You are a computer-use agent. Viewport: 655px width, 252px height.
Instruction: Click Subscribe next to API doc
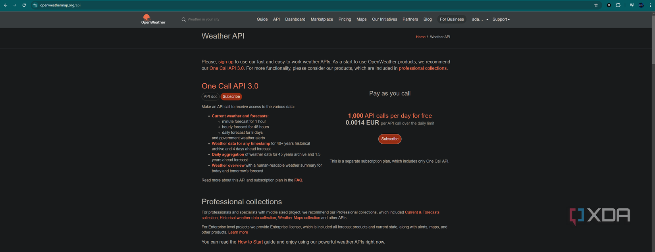pos(231,96)
